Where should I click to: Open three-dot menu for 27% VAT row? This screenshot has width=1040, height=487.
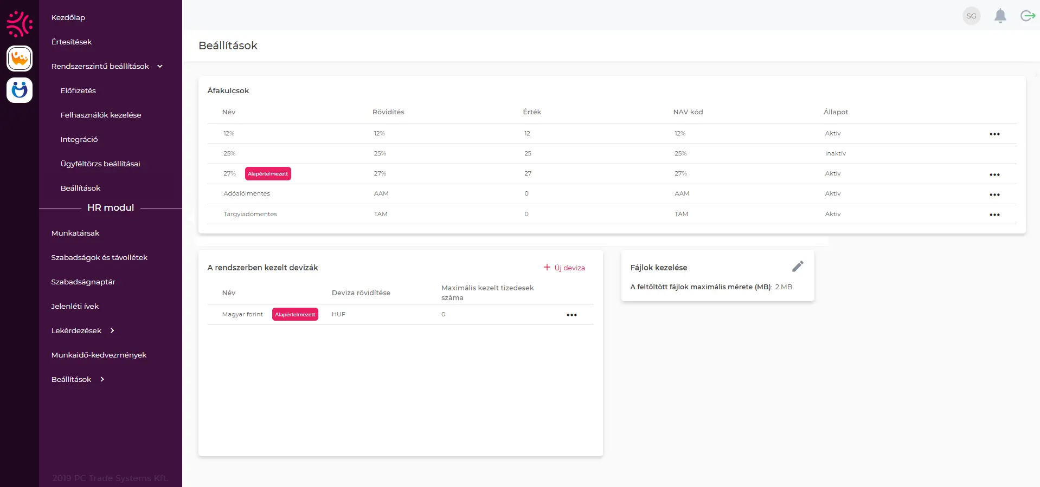point(994,174)
